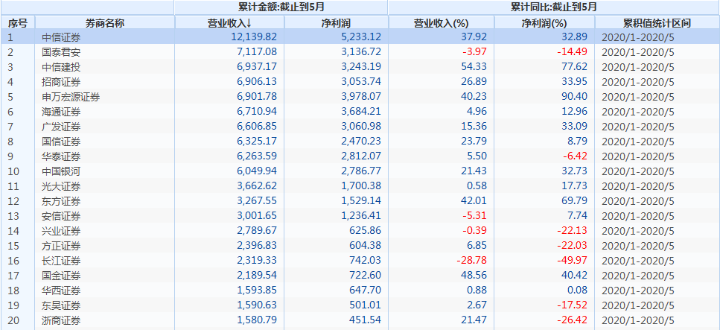Click revenue value 6,710.94
This screenshot has width=720, height=330.
[256, 112]
